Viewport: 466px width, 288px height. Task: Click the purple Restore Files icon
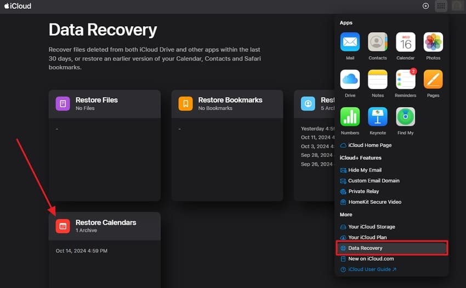tap(62, 103)
